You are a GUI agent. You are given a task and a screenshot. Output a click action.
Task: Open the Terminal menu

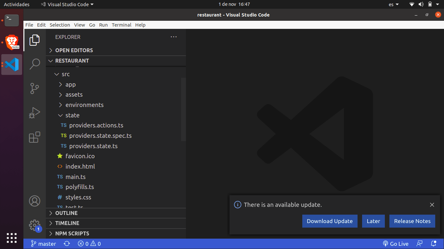[122, 25]
